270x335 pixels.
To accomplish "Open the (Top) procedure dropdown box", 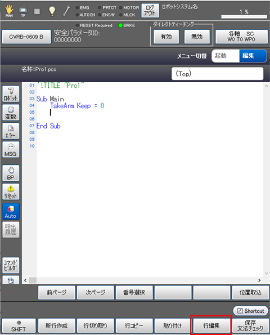I will pos(217,74).
